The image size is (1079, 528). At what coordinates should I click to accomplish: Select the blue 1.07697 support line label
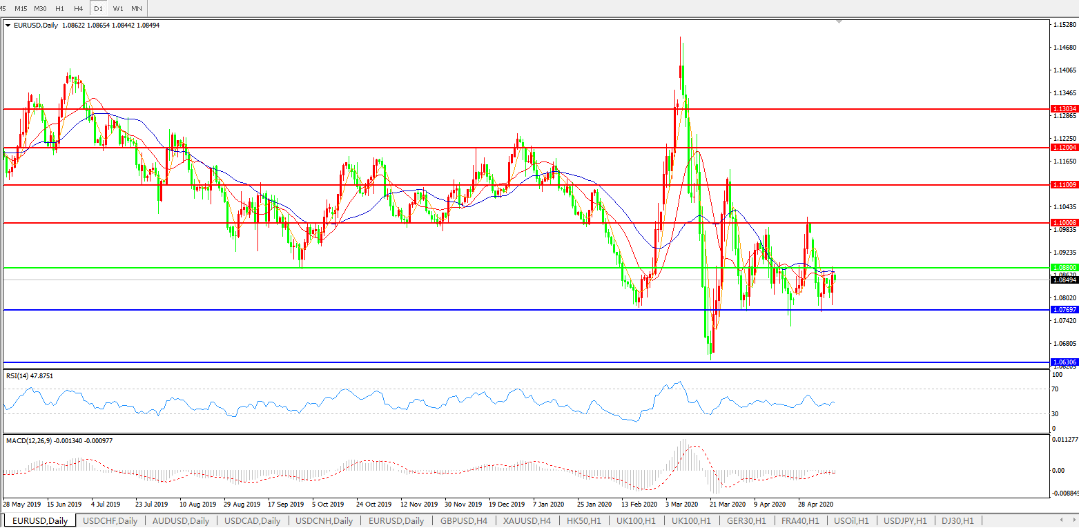point(1063,310)
